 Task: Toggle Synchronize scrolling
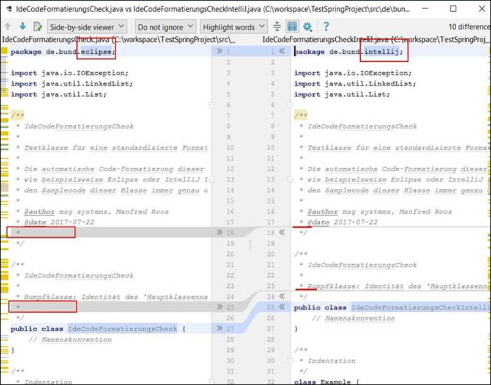[x=292, y=27]
